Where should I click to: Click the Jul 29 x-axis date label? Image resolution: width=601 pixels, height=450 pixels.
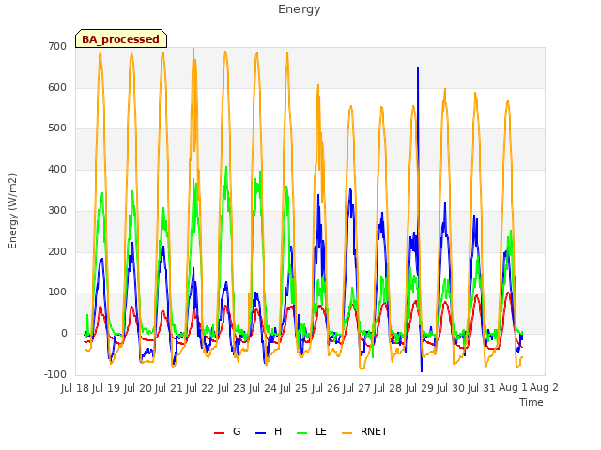420,388
